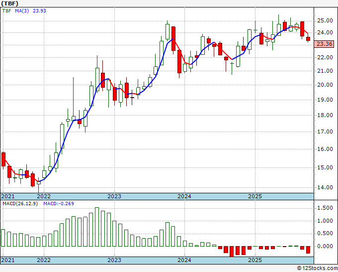
Task: Click the 0.000 MACD axis label
Action: 325,246
